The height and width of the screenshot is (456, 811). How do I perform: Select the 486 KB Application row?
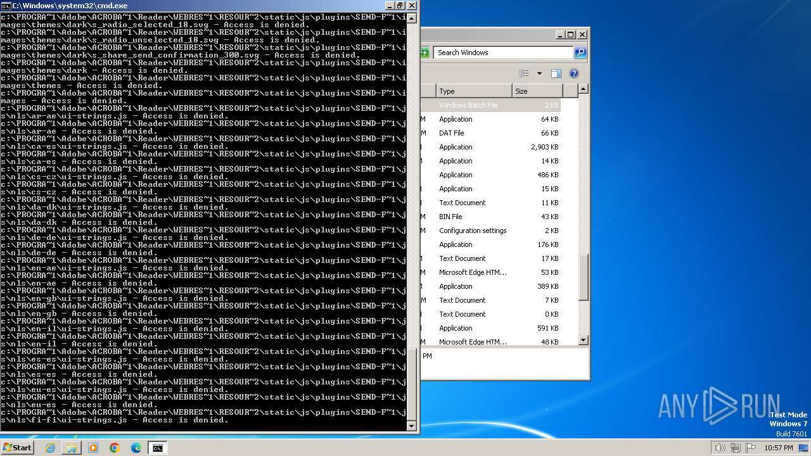point(490,175)
